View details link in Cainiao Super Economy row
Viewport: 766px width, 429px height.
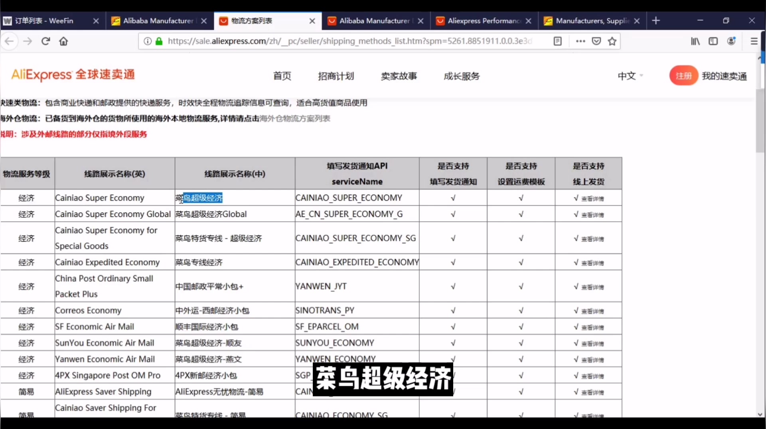592,199
